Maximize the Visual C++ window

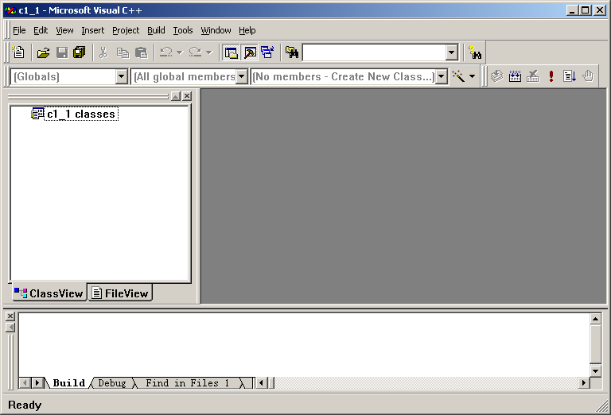[x=586, y=10]
